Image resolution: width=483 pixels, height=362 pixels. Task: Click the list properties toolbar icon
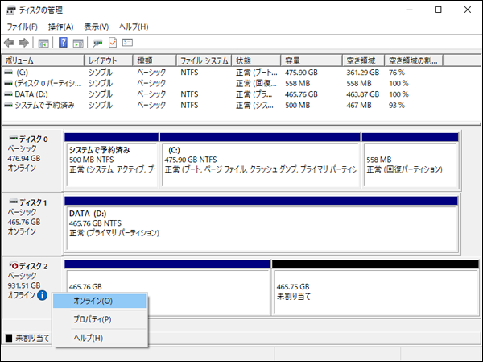(127, 43)
